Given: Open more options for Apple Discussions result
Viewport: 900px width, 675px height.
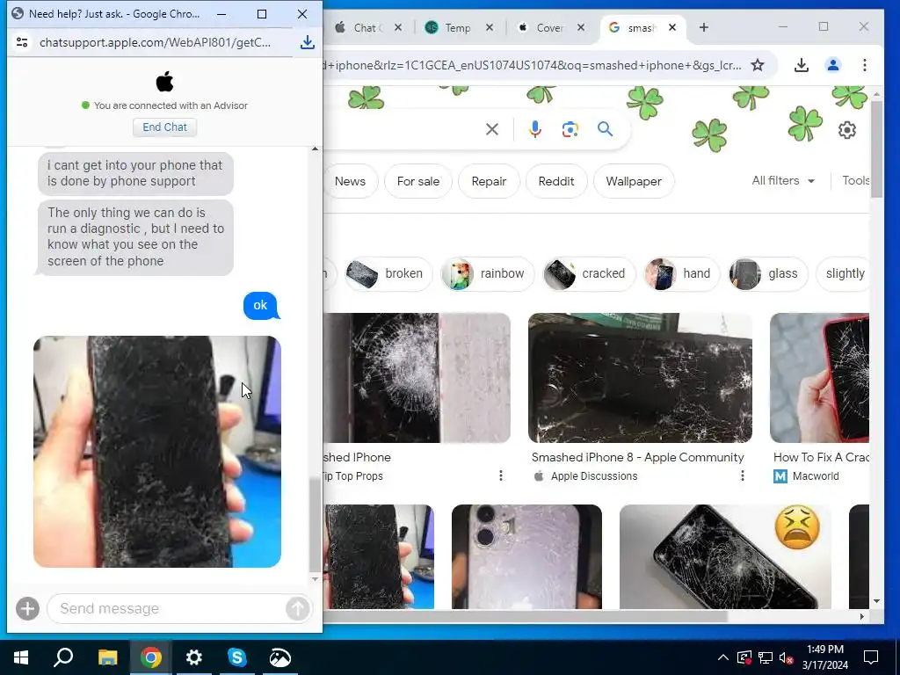Looking at the screenshot, I should (x=743, y=475).
